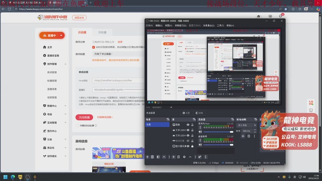Click 返回主站 button in header

tap(79, 18)
